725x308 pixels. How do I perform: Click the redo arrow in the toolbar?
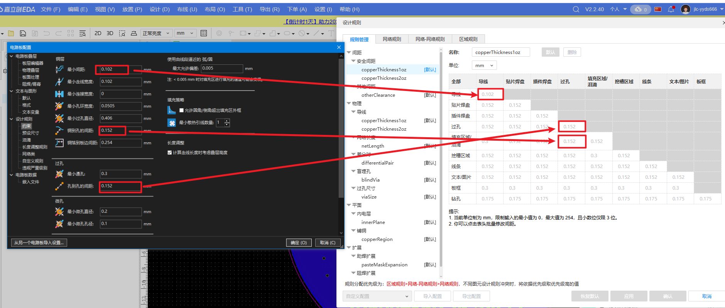tap(59, 34)
